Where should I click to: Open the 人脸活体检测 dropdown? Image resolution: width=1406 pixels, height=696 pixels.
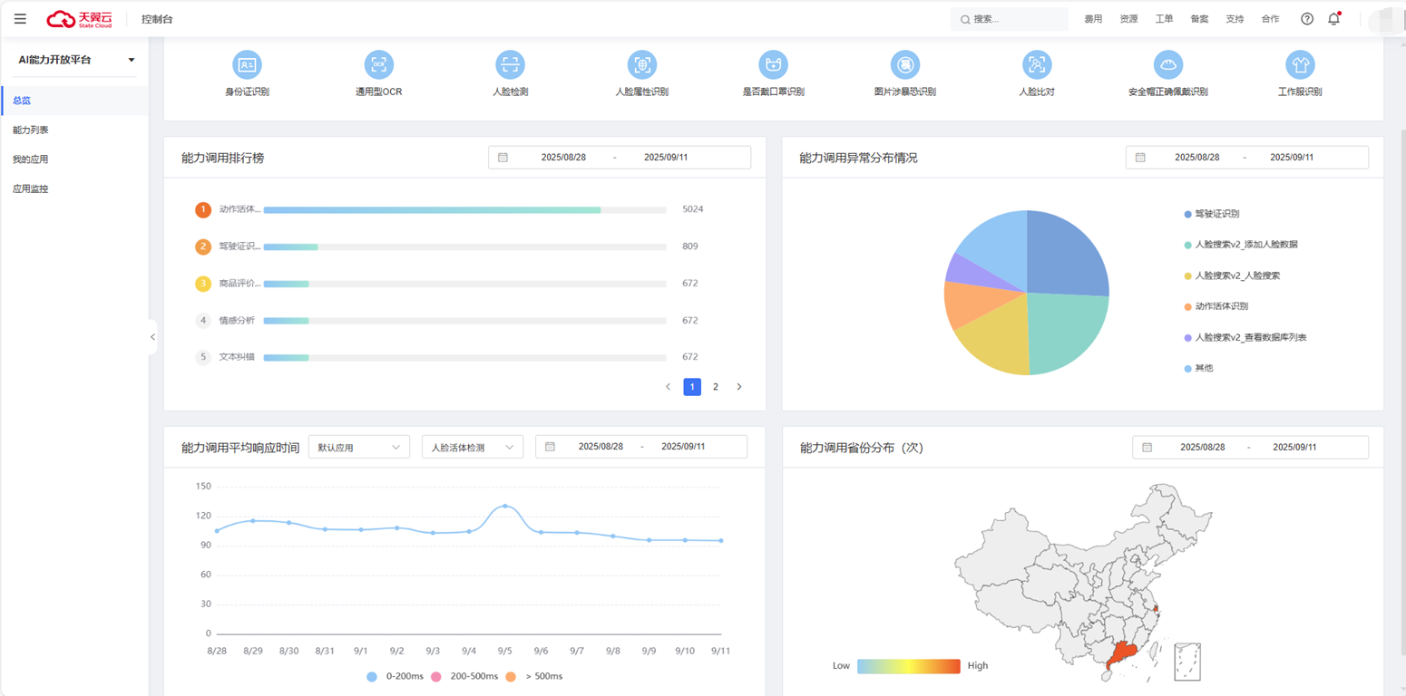click(x=473, y=447)
